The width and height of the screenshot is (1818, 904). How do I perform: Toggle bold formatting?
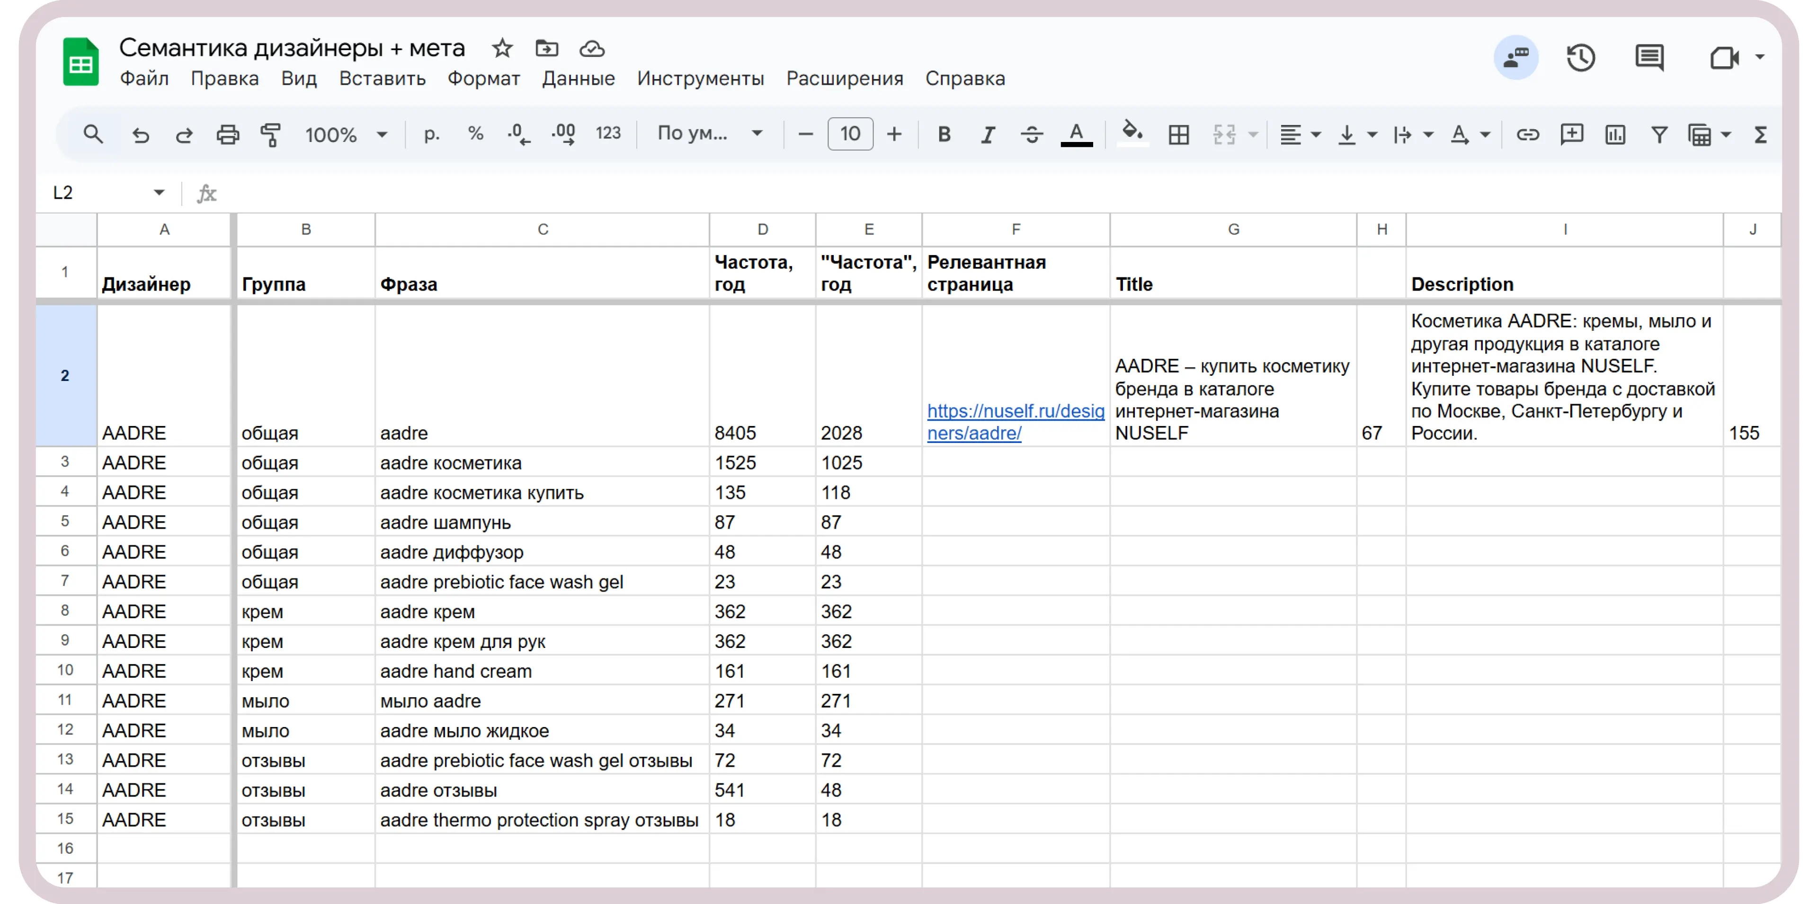tap(944, 134)
